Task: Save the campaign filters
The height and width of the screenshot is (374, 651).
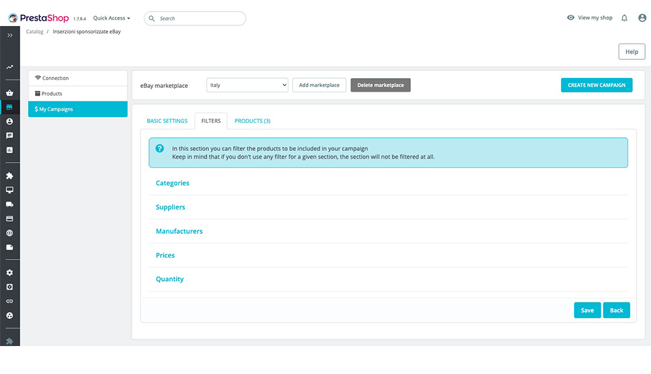Action: pyautogui.click(x=587, y=310)
